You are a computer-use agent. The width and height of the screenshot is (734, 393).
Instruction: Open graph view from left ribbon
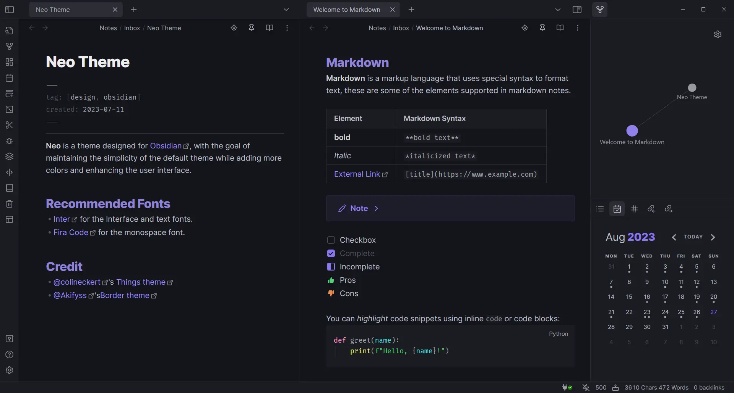(x=10, y=46)
